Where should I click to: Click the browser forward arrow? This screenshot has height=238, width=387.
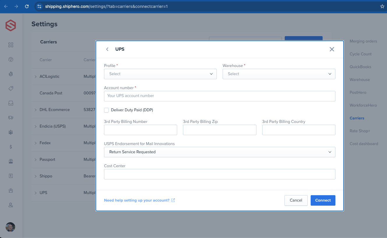[16, 6]
